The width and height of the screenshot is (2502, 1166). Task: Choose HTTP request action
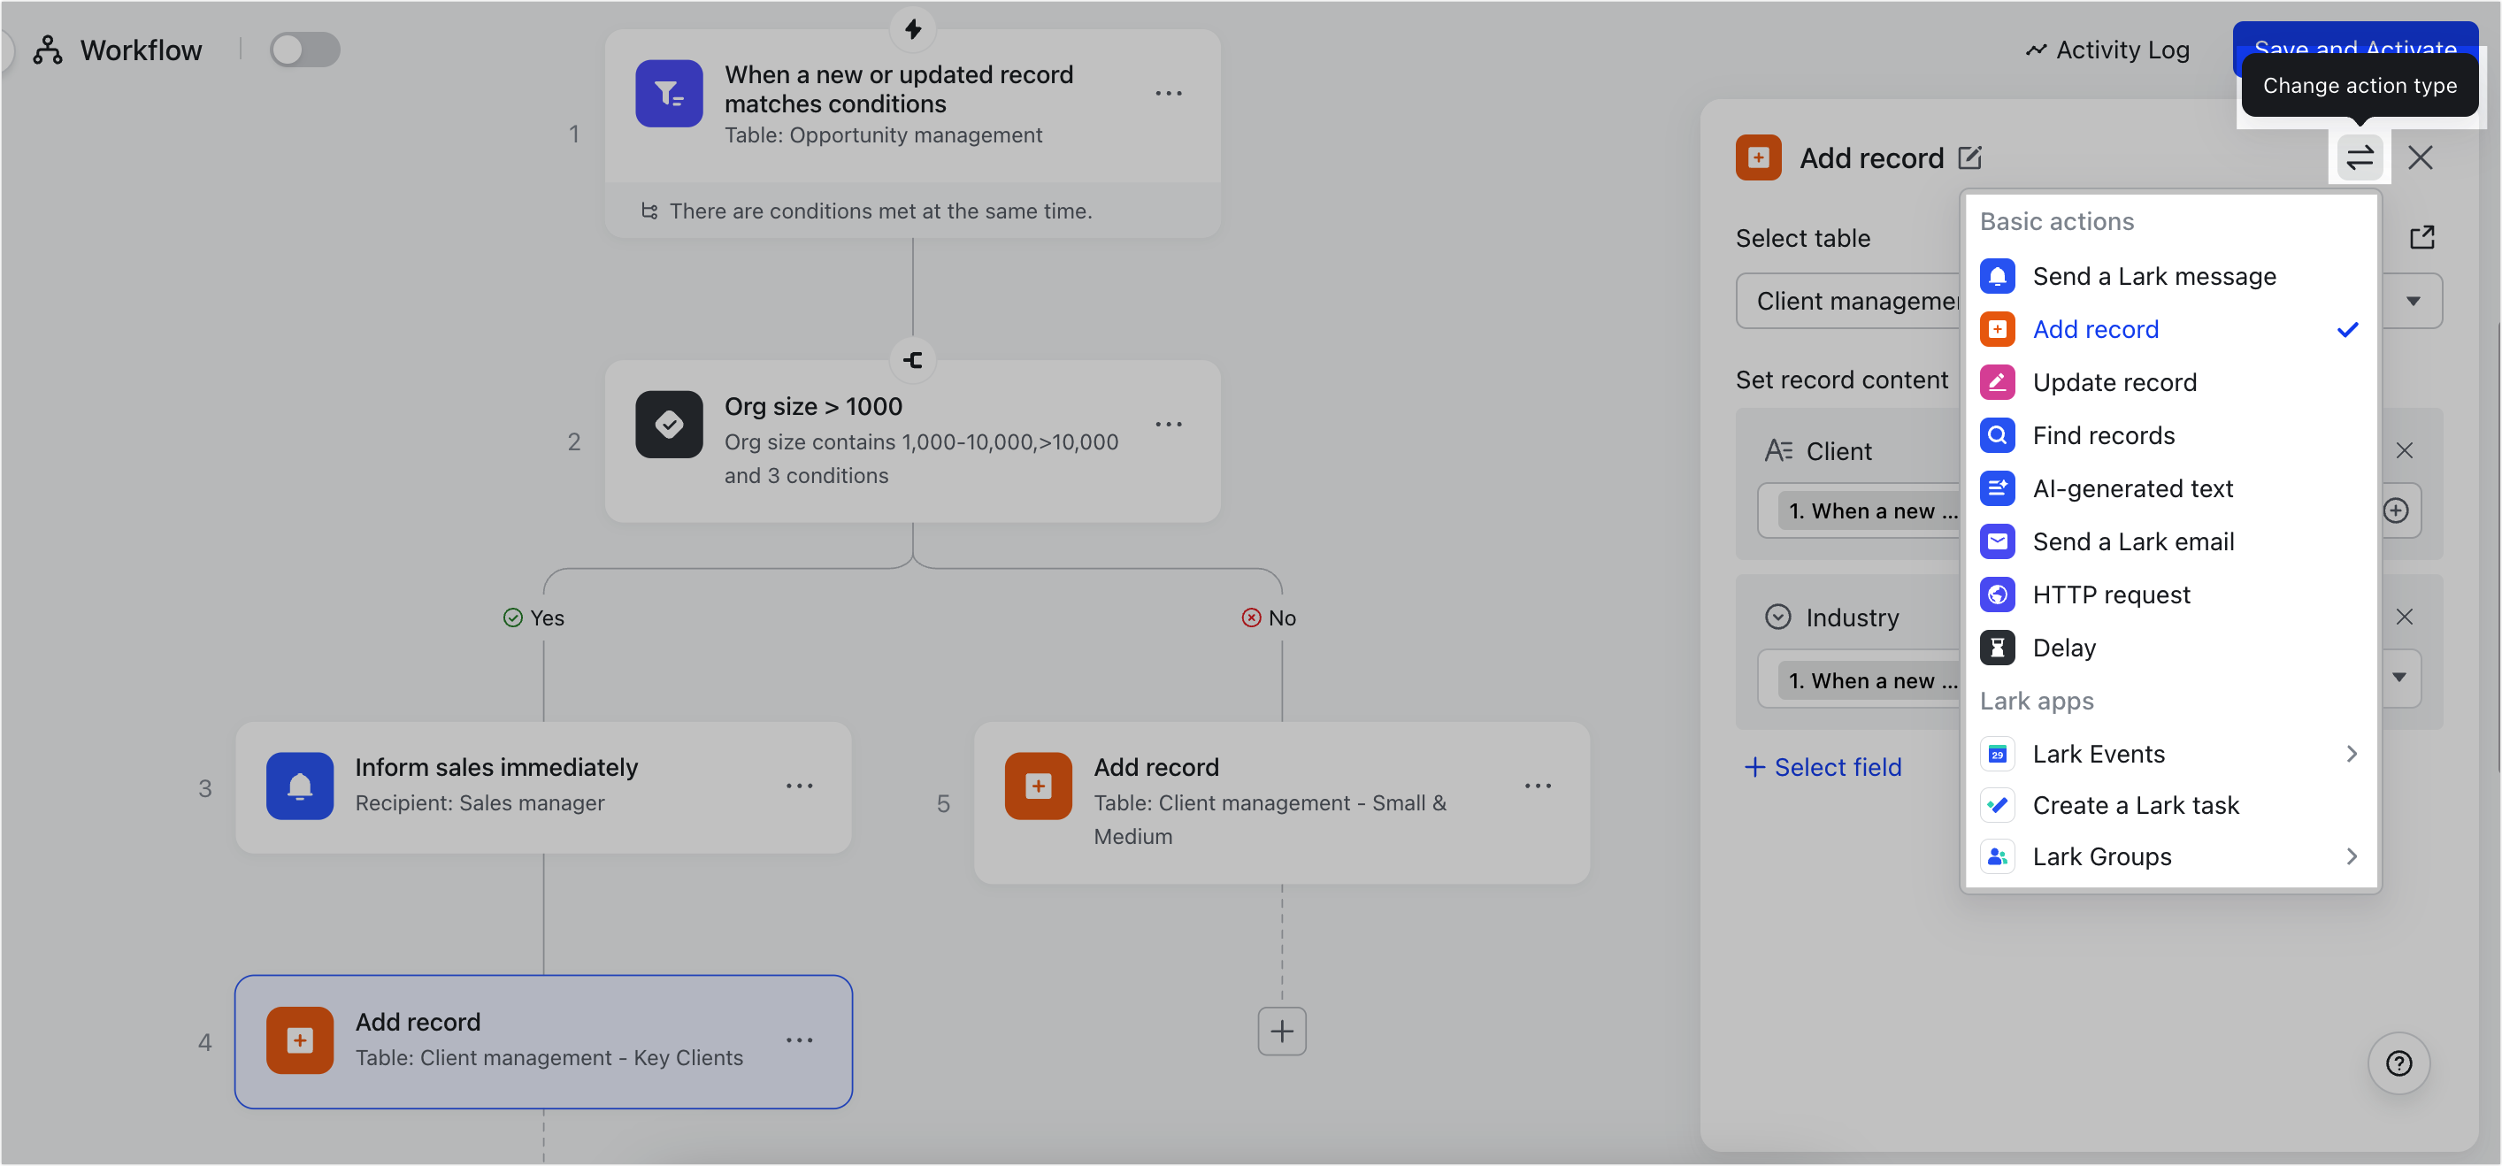pyautogui.click(x=2171, y=595)
